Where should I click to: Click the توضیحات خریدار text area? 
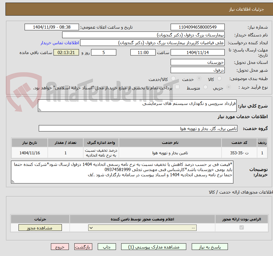point(122,172)
